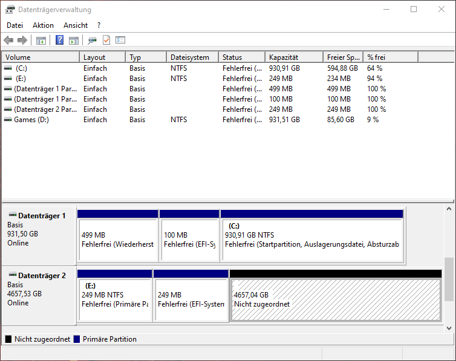The height and width of the screenshot is (361, 456).
Task: Open the Datei menu
Action: point(15,25)
